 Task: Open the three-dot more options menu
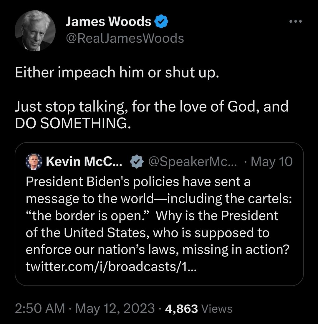click(x=295, y=22)
